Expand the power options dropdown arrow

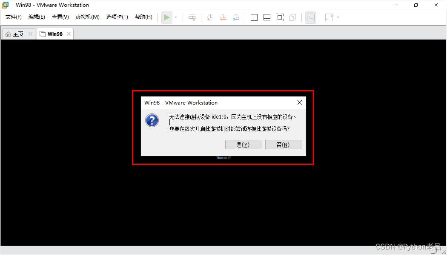pyautogui.click(x=176, y=18)
